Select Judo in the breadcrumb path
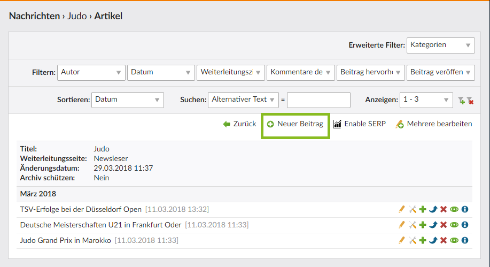The height and width of the screenshot is (267, 490). tap(77, 16)
